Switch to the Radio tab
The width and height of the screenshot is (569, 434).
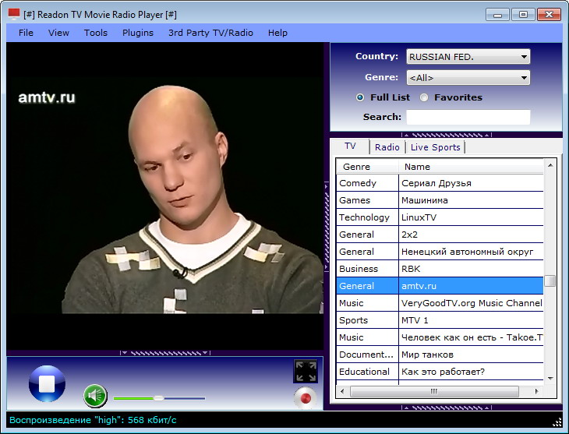tap(387, 147)
